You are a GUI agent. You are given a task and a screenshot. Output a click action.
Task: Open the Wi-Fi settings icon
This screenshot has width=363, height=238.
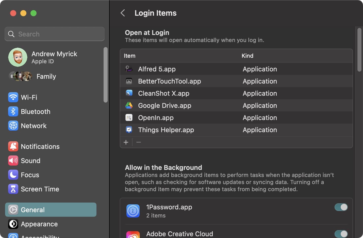coord(13,97)
